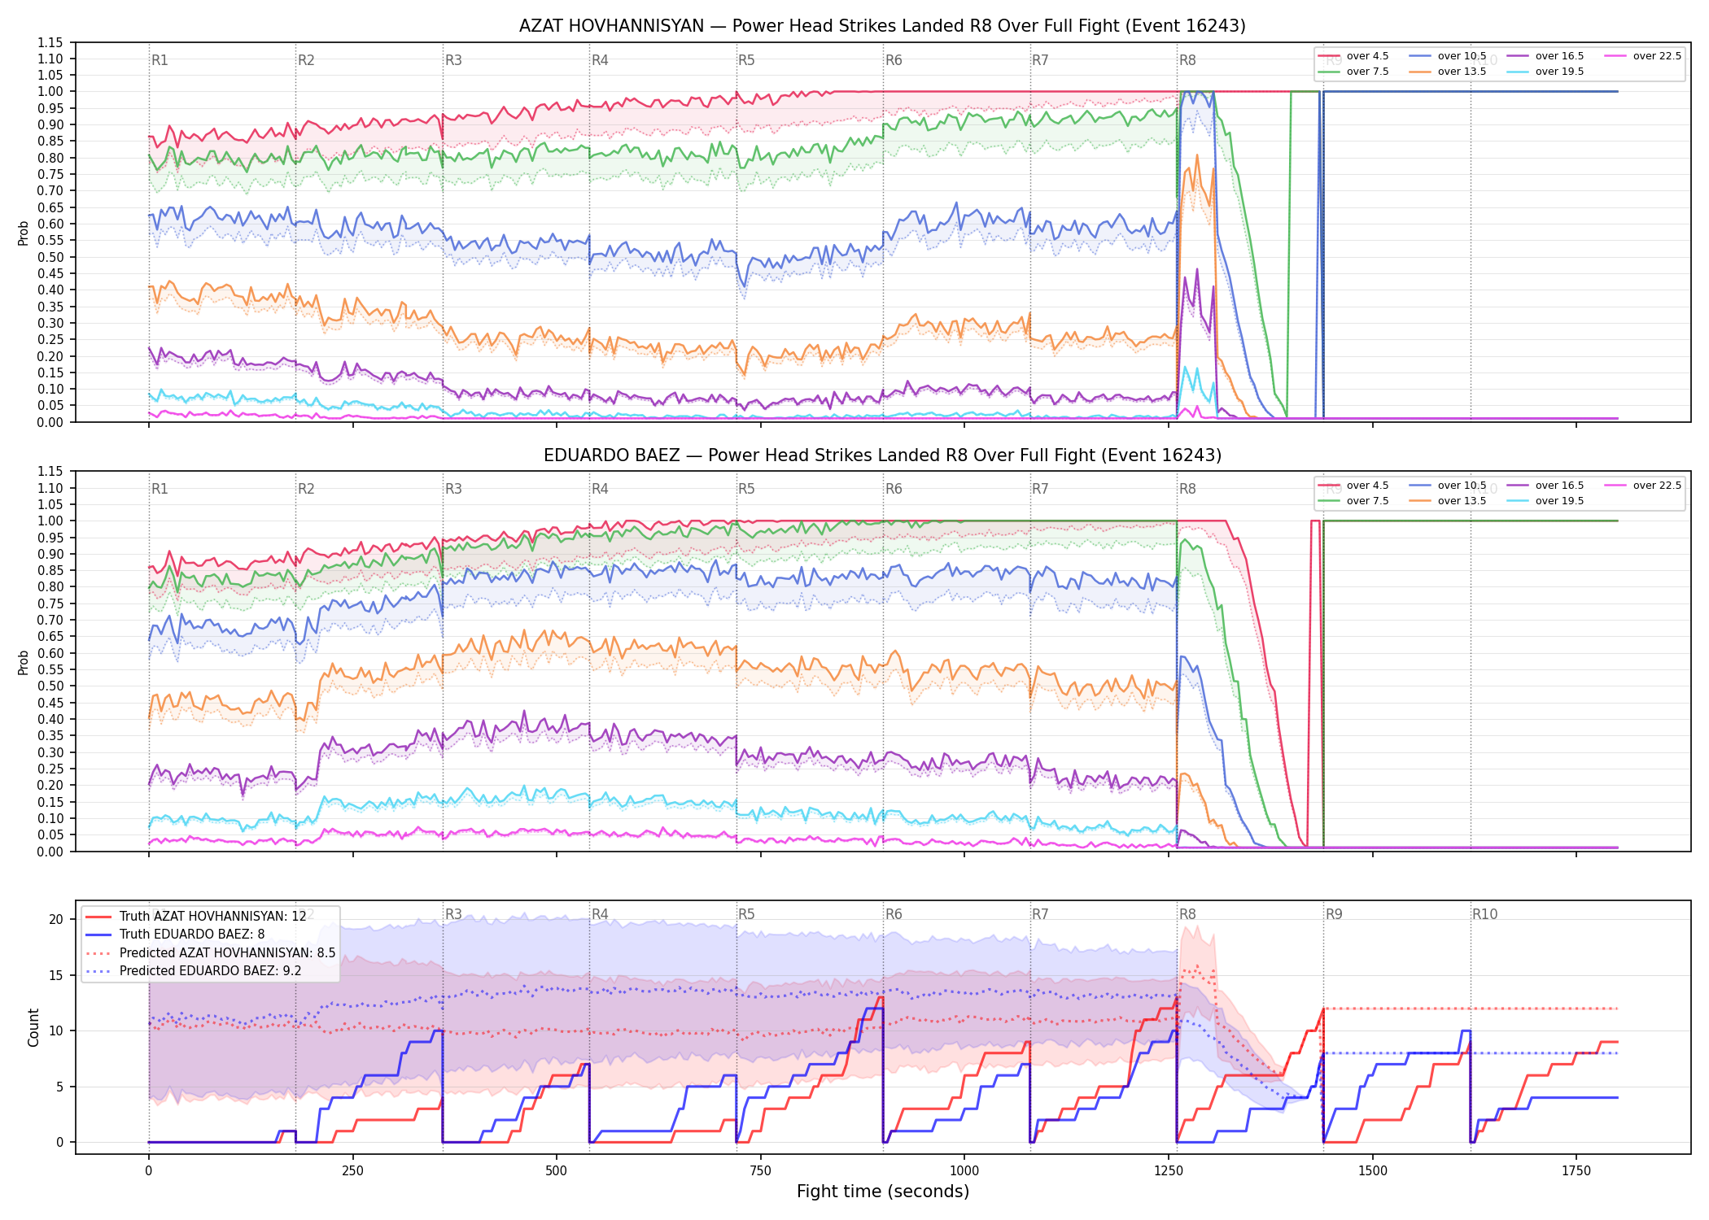Image resolution: width=1709 pixels, height=1220 pixels.
Task: Select 'Predicted AZAT HOVHANNISYAN: 8.5' legend entry
Action: click(210, 952)
